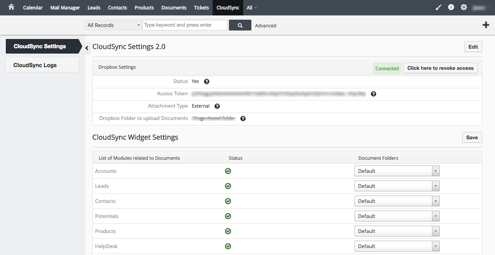Open CloudSync Logs in sidebar
The image size is (495, 255).
pyautogui.click(x=42, y=65)
